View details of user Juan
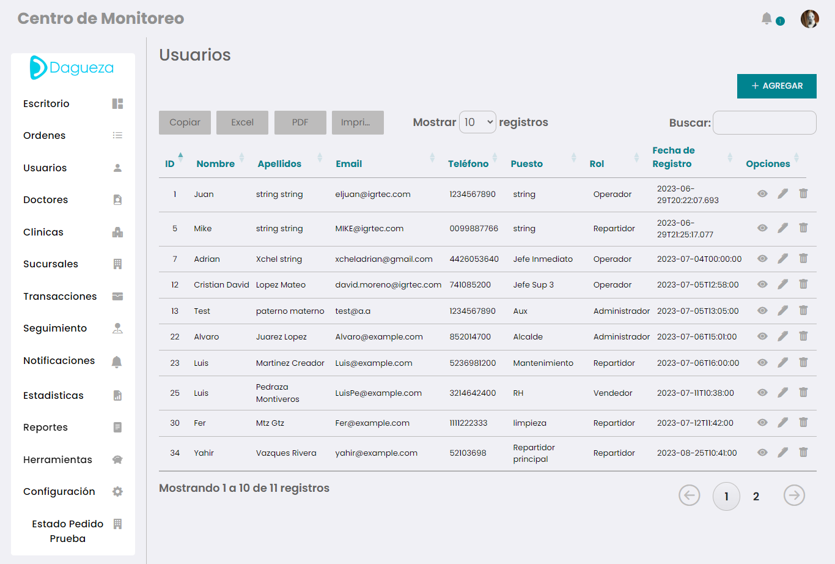Image resolution: width=835 pixels, height=564 pixels. pos(762,193)
